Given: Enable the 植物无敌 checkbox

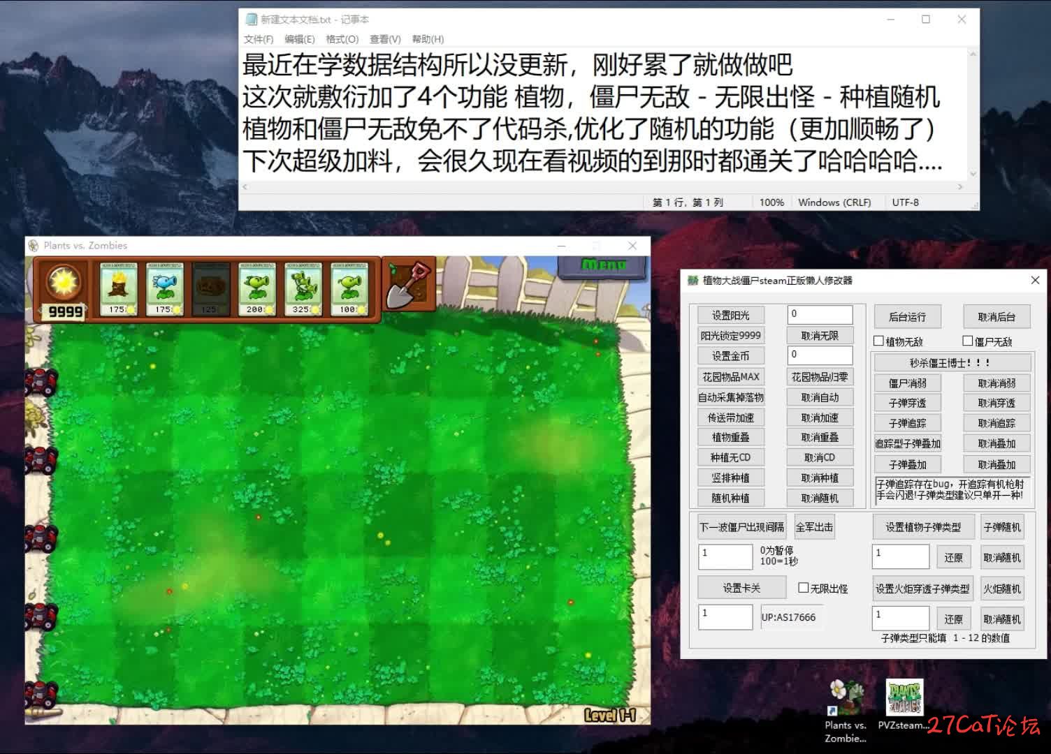Looking at the screenshot, I should 879,341.
